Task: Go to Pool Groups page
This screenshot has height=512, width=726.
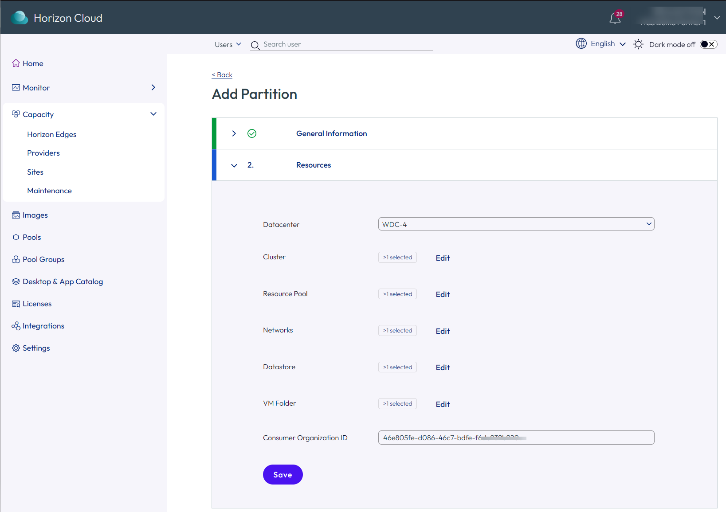Action: click(x=43, y=259)
